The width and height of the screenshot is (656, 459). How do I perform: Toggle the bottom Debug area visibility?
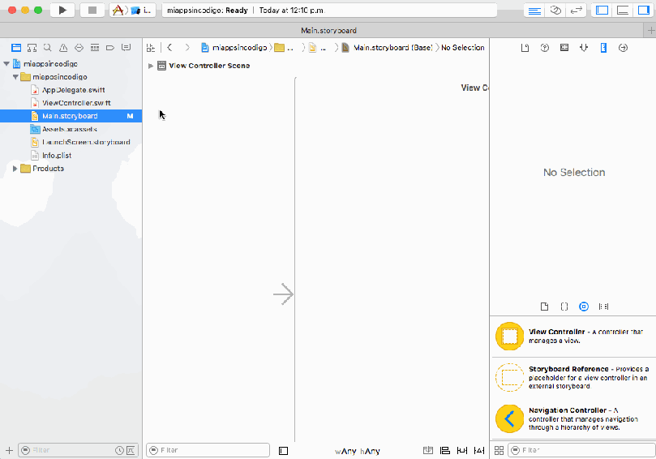click(x=622, y=11)
